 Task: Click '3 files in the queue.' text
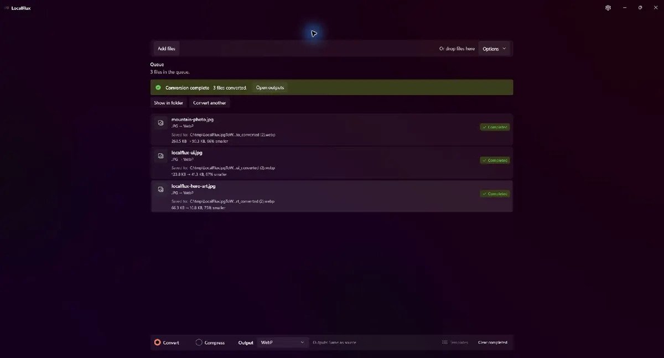170,72
